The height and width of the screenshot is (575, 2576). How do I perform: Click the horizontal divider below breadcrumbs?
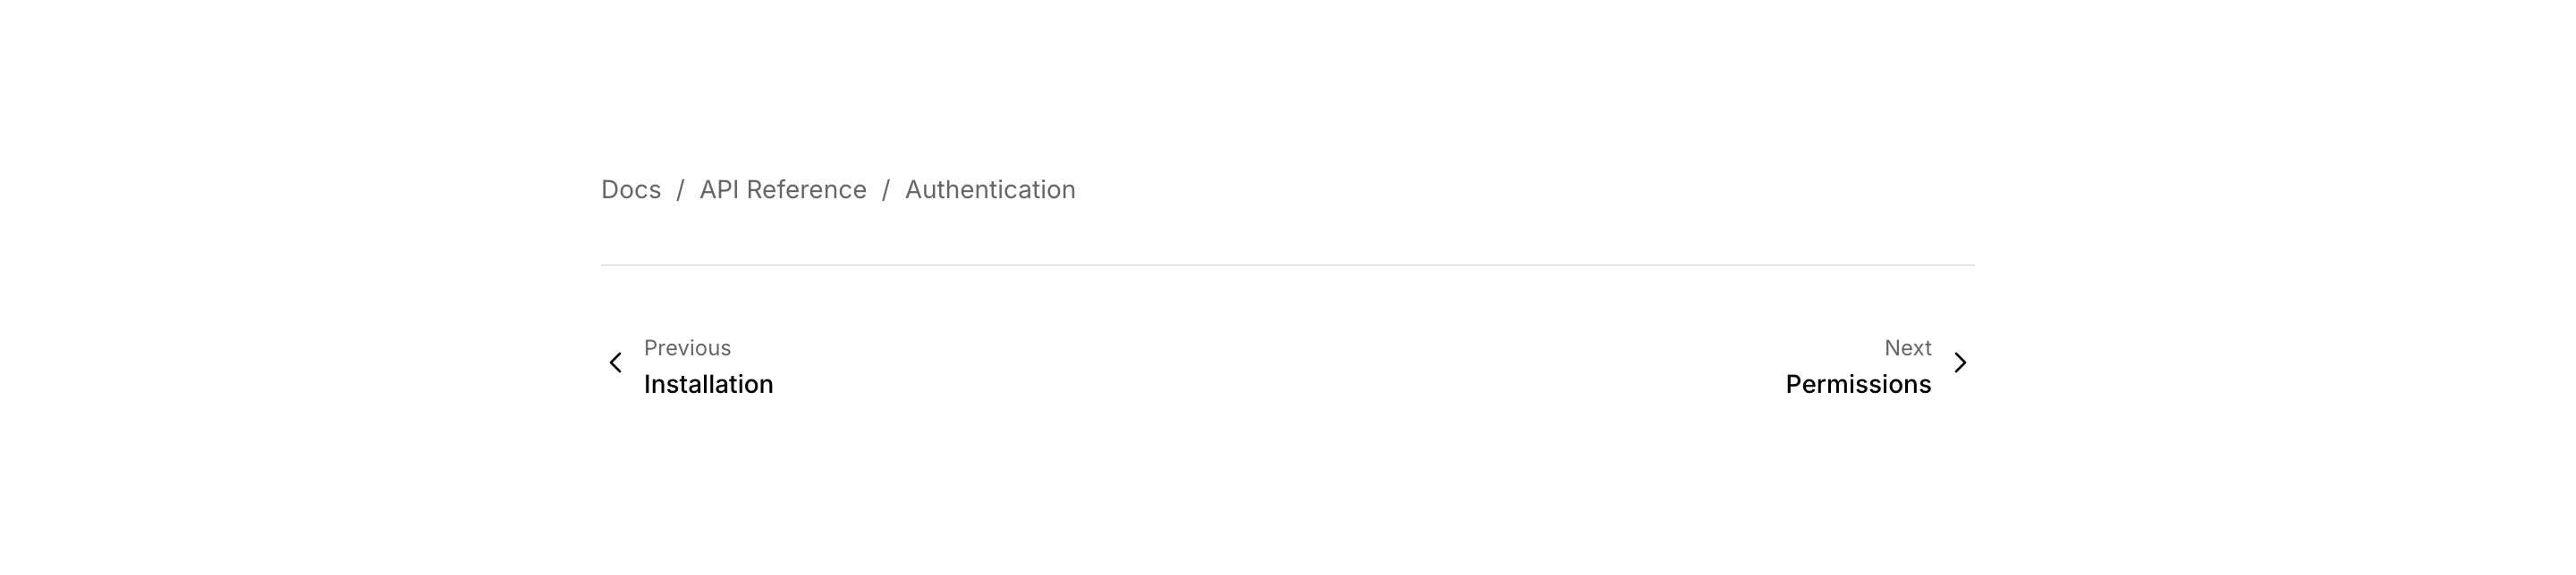point(1288,265)
